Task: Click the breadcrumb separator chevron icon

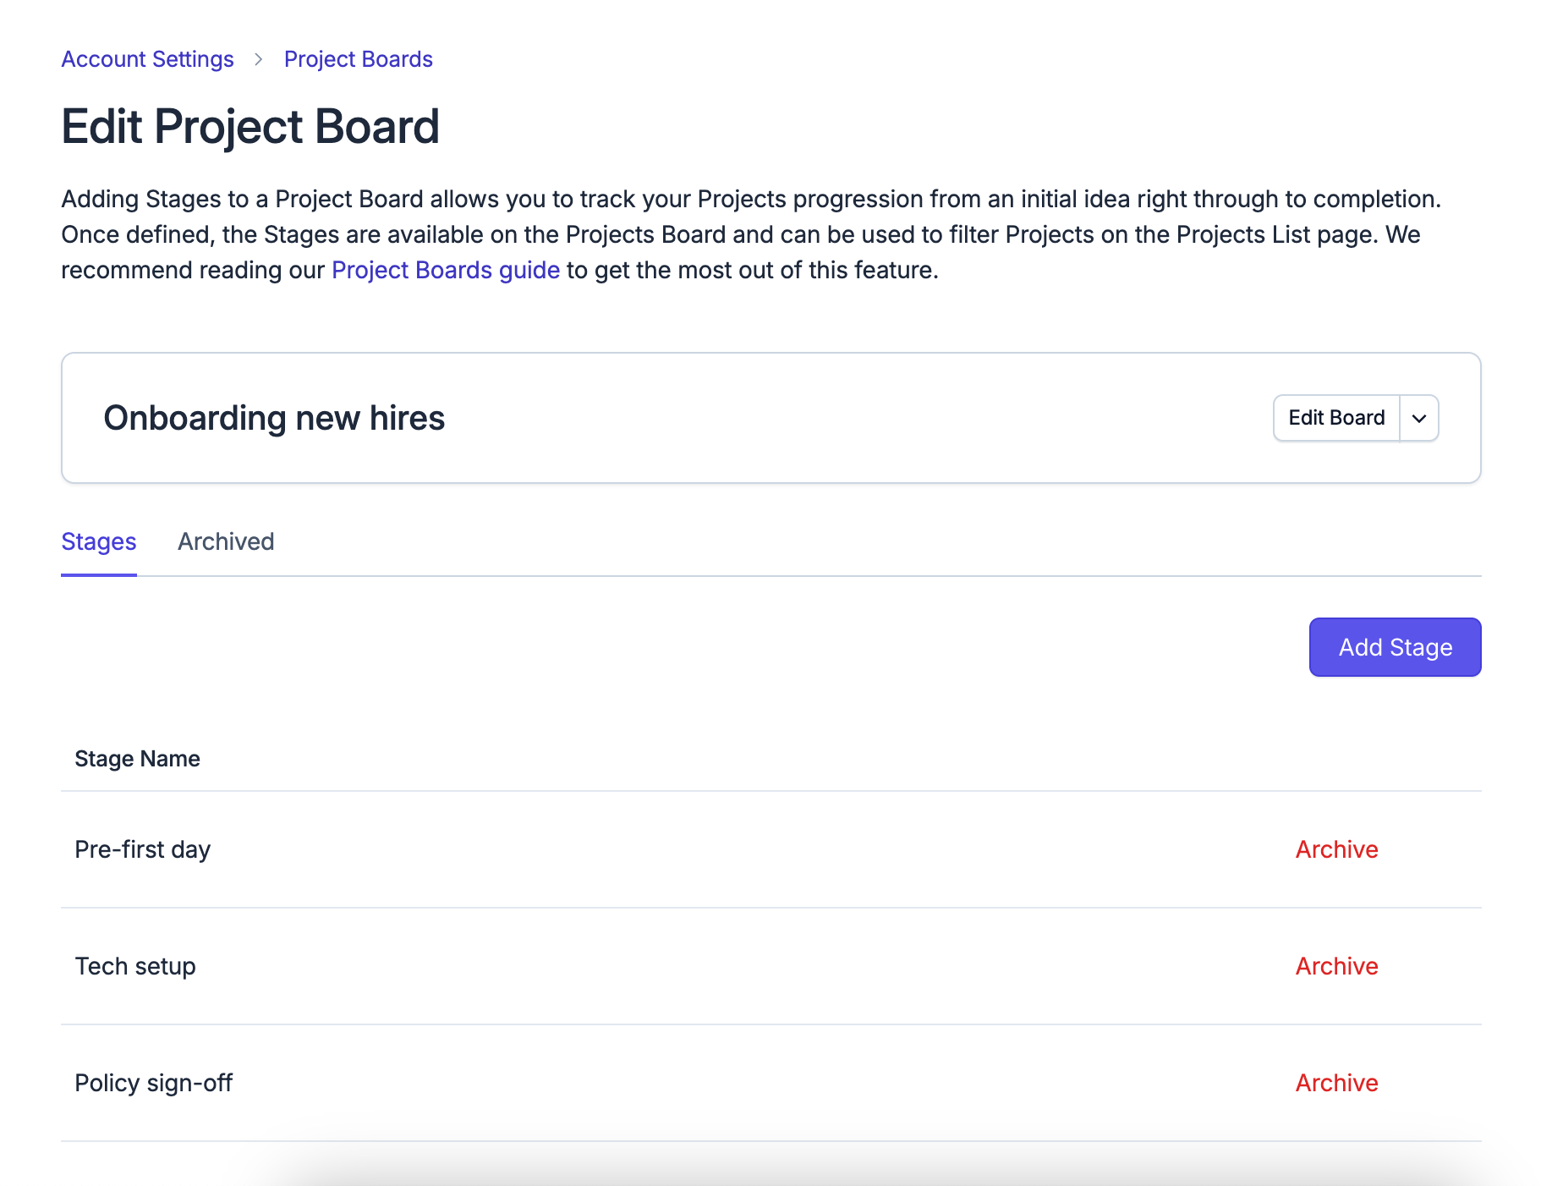Action: pos(259,59)
